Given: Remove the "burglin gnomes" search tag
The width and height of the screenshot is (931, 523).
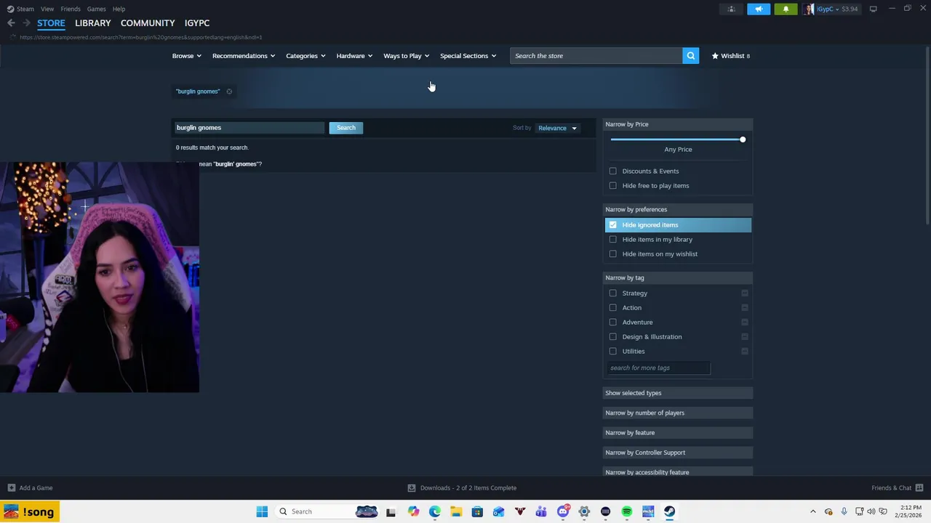Looking at the screenshot, I should (229, 92).
